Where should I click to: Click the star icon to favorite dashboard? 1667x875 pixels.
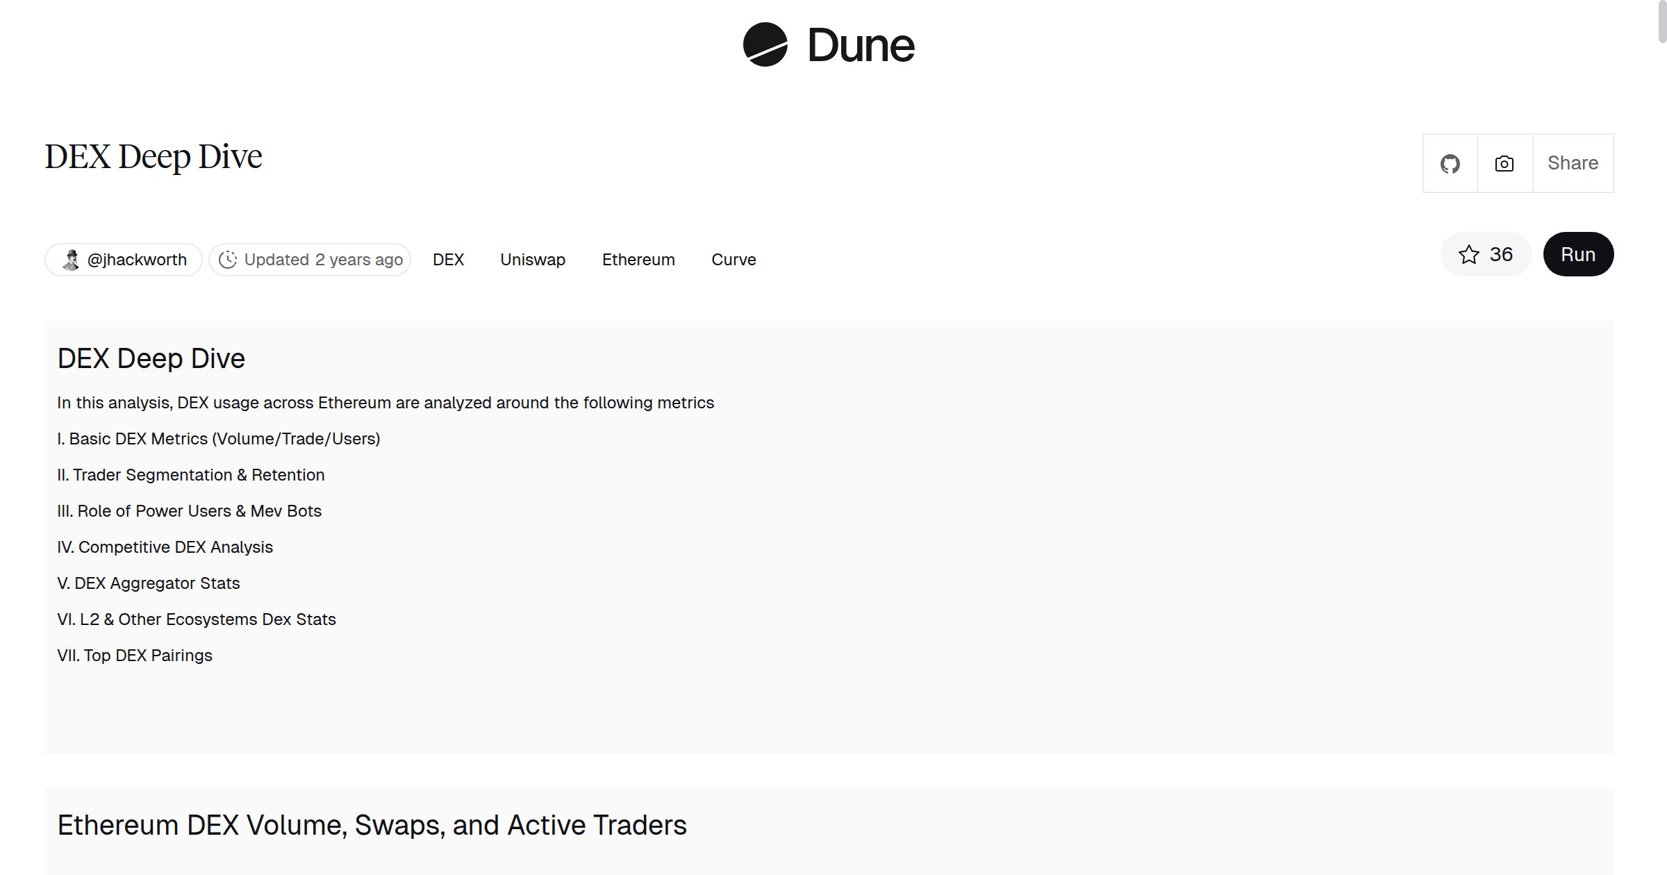pyautogui.click(x=1468, y=254)
